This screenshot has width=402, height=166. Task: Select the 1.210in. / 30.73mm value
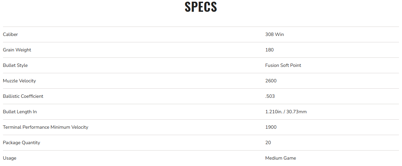[x=286, y=112]
